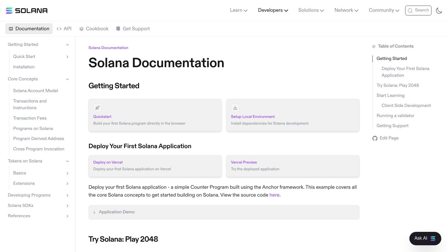Open the Vercel Preview card
The height and width of the screenshot is (252, 448).
point(293,166)
